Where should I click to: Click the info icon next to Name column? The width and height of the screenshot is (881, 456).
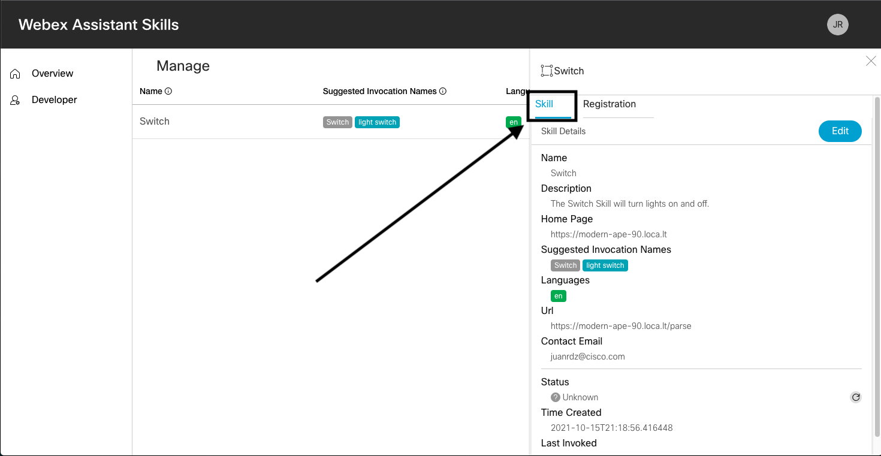click(168, 92)
